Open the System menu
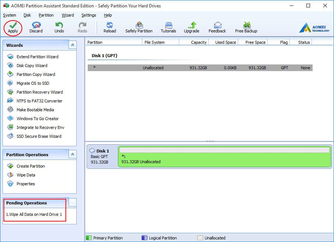The width and height of the screenshot is (334, 242). (x=9, y=15)
